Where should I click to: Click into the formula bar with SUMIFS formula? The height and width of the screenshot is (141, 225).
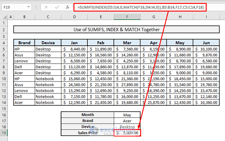(x=140, y=7)
